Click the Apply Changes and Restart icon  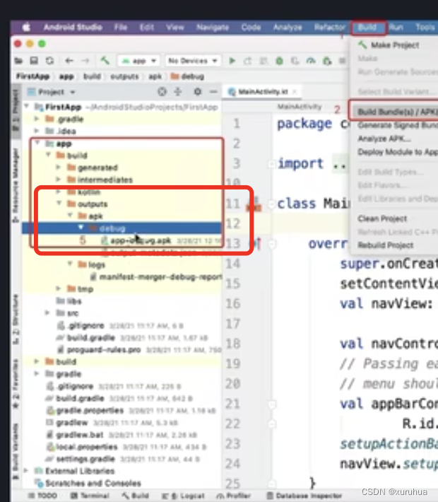tap(248, 61)
